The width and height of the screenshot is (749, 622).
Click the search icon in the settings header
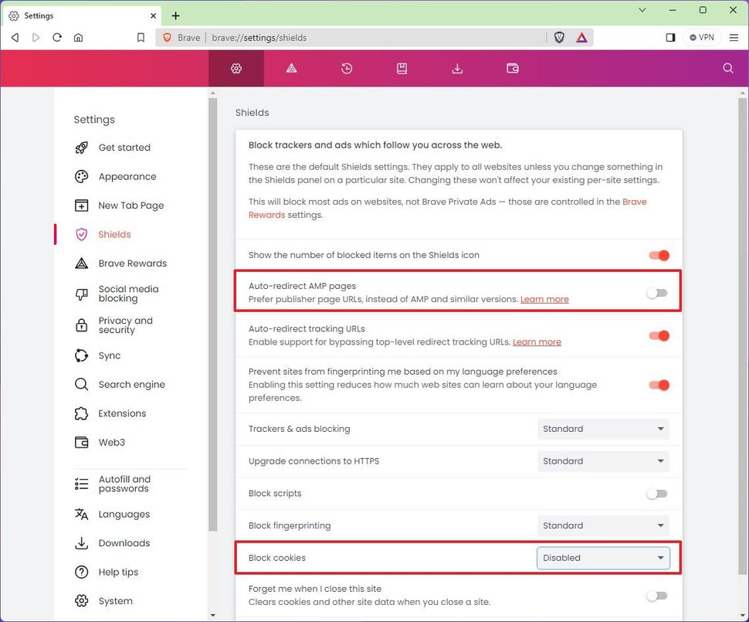coord(728,68)
